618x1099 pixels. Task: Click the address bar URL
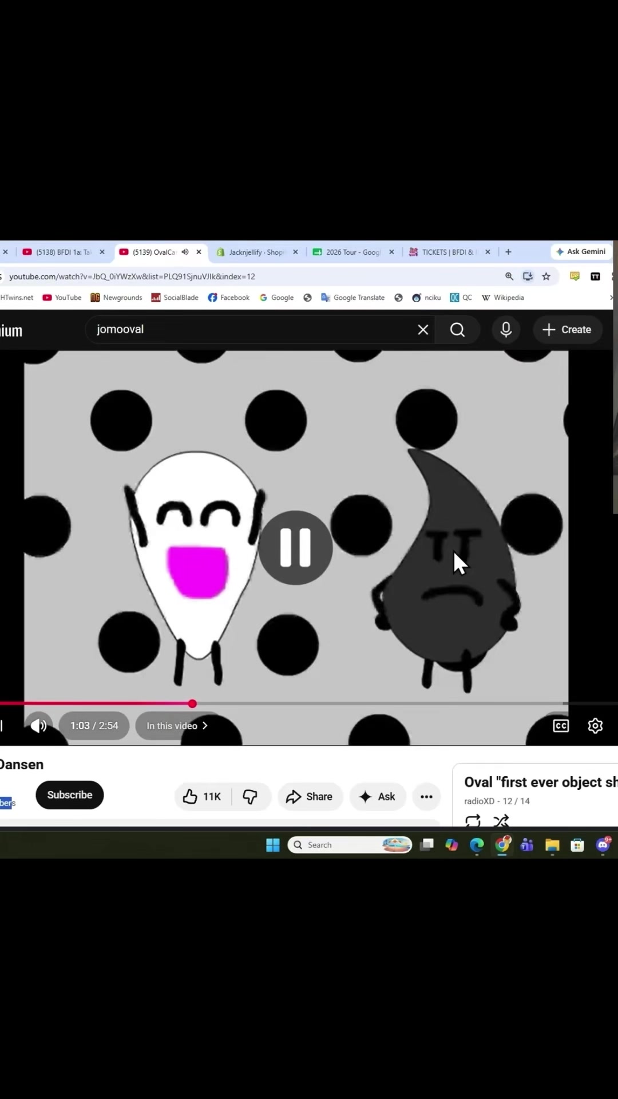coord(132,276)
